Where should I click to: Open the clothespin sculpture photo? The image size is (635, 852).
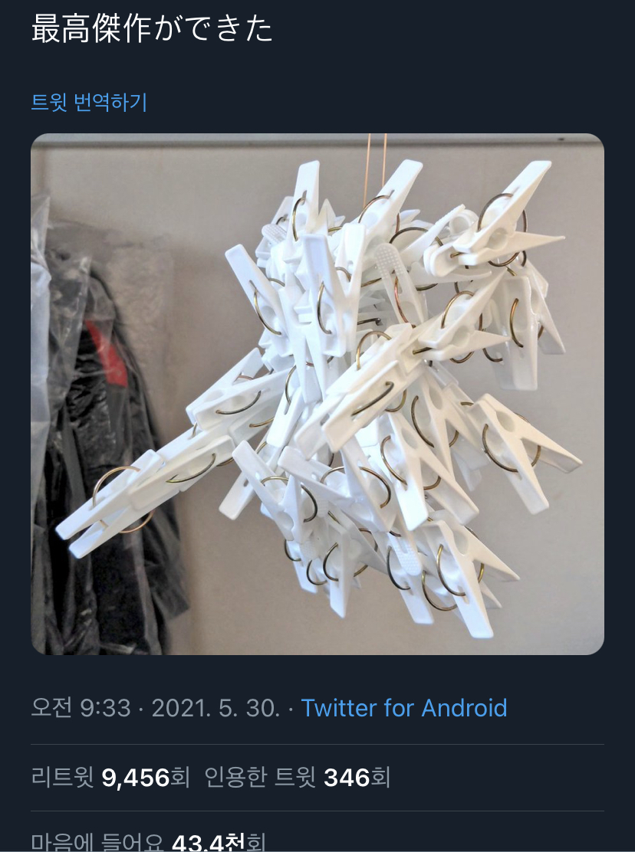(x=317, y=394)
